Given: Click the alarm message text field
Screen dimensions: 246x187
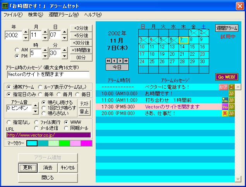Looking at the screenshot, I should pos(48,74).
